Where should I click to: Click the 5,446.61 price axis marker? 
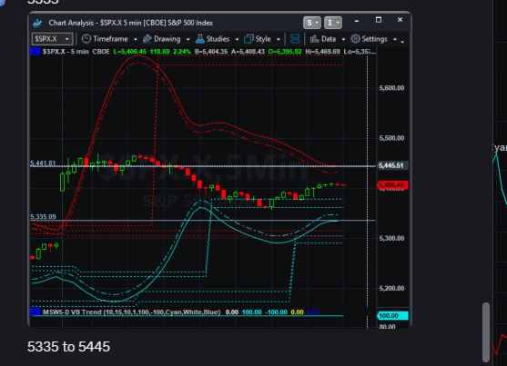(392, 165)
